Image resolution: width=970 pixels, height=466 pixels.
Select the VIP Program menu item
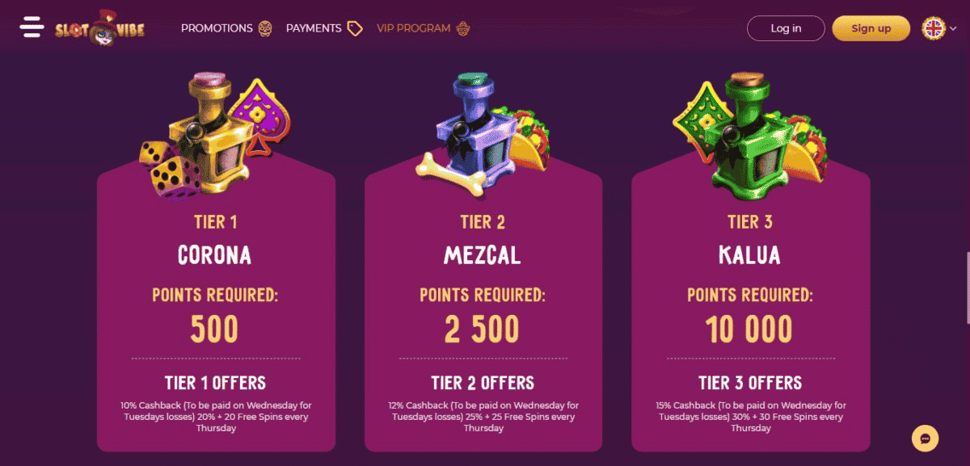(413, 28)
